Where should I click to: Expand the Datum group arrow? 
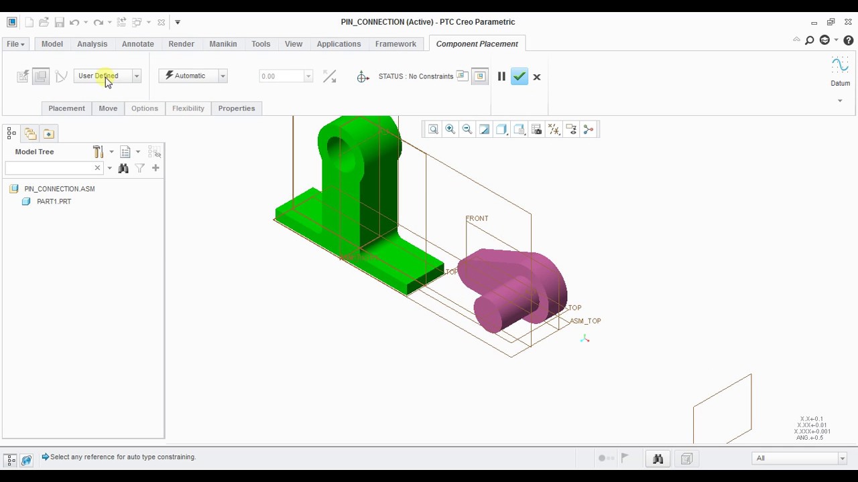pos(840,101)
